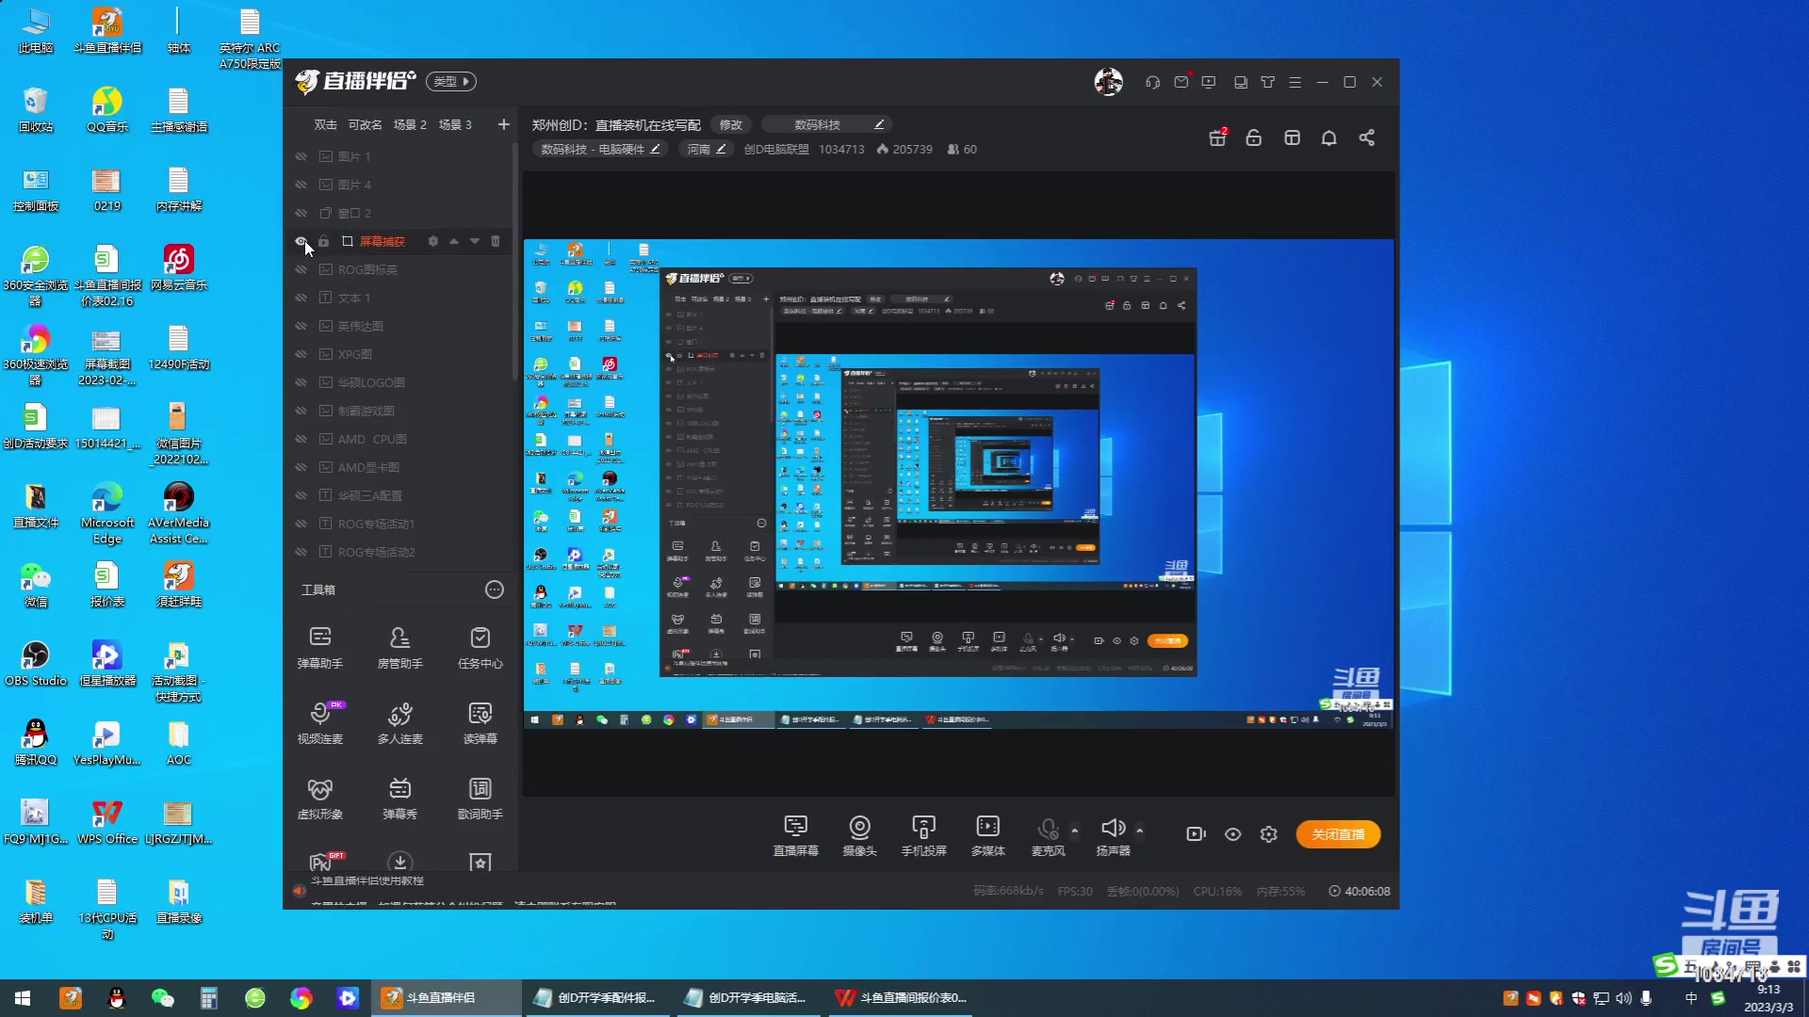Image resolution: width=1809 pixels, height=1017 pixels.
Task: Open the 弹幕助手 tool
Action: click(320, 648)
